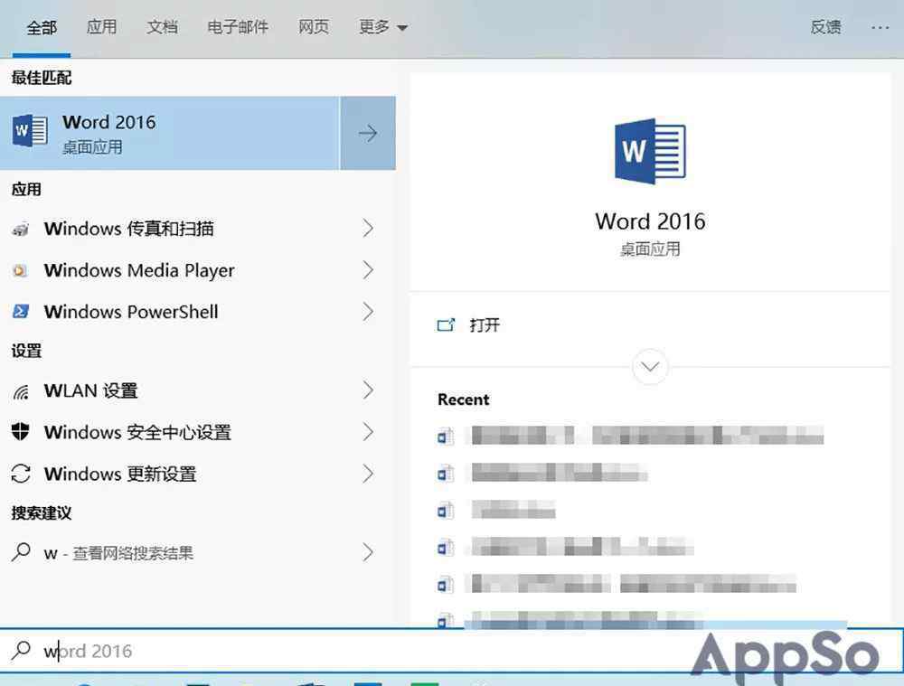Click the magnifier icon in the search box
The height and width of the screenshot is (686, 904).
coord(21,650)
